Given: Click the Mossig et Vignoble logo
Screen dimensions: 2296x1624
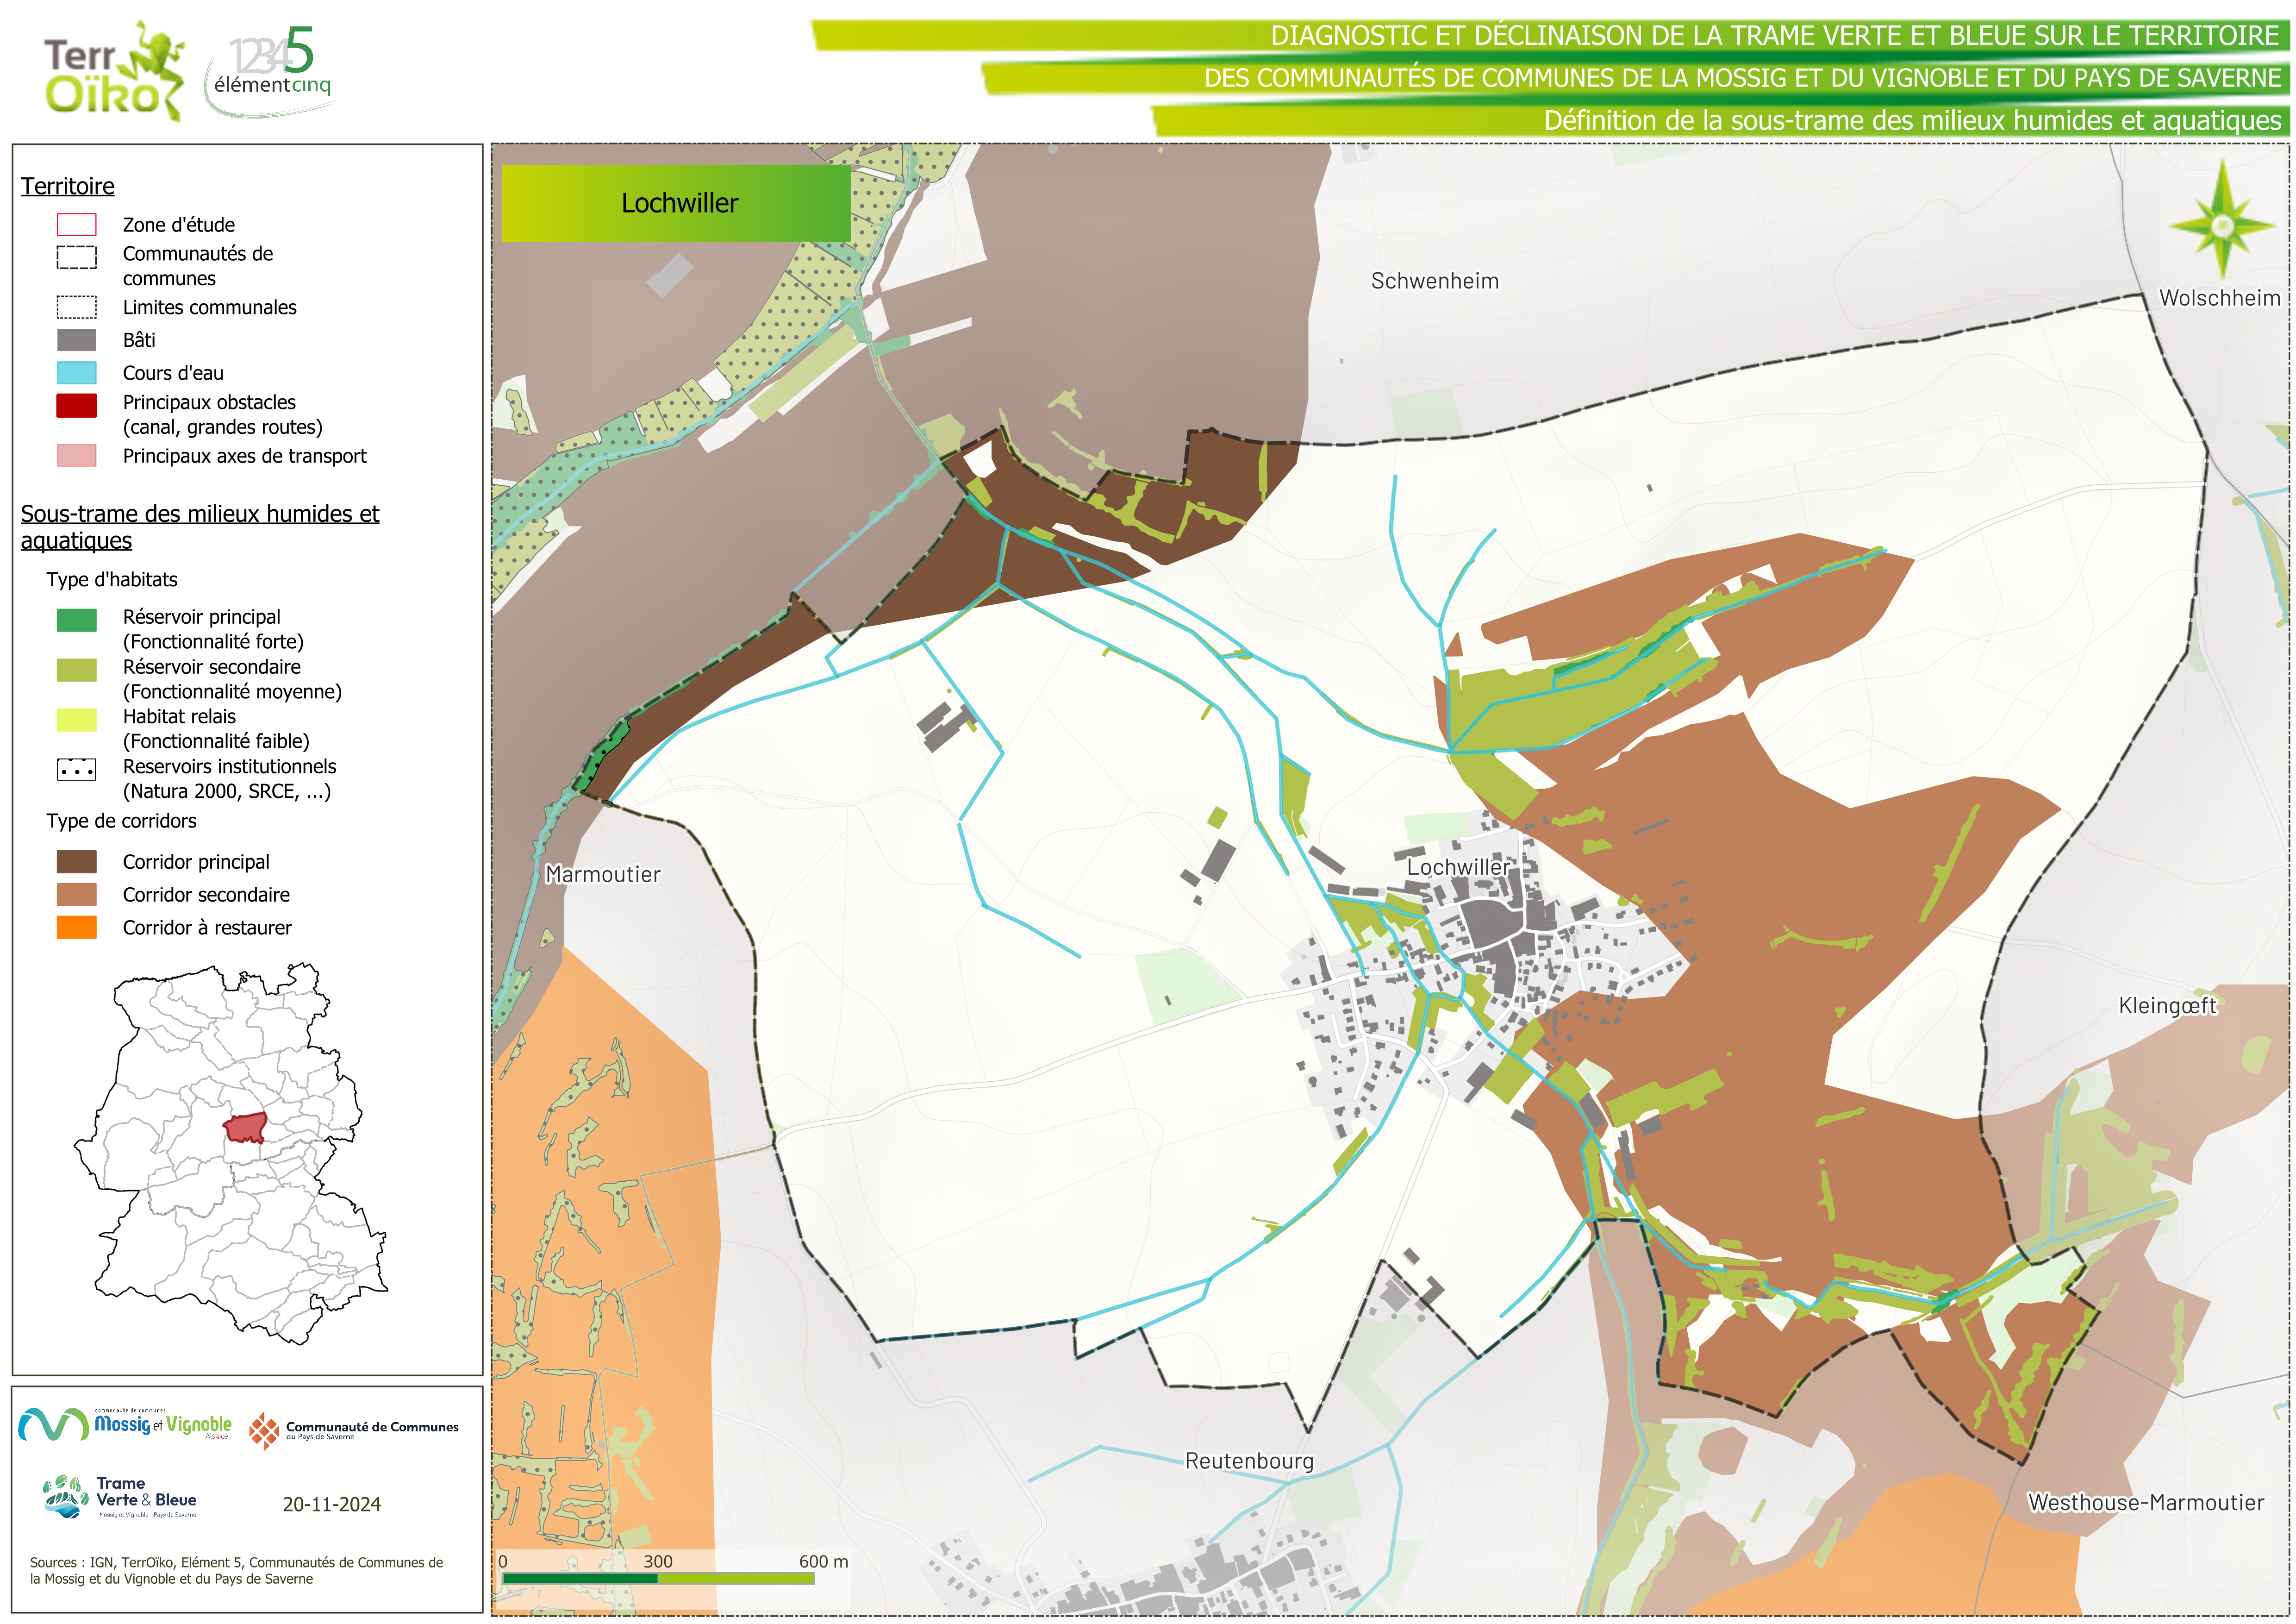Looking at the screenshot, I should tap(125, 1424).
